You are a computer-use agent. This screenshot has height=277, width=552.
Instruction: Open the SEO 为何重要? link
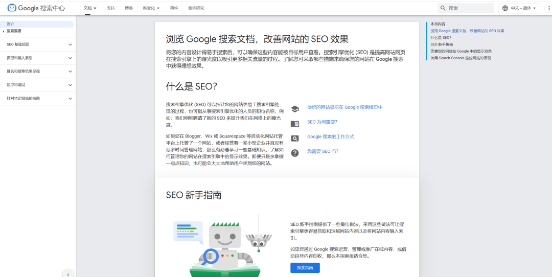click(322, 122)
